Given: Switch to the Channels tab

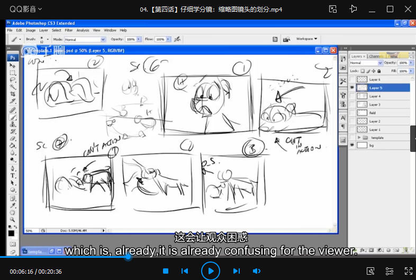Looking at the screenshot, I should [x=374, y=56].
